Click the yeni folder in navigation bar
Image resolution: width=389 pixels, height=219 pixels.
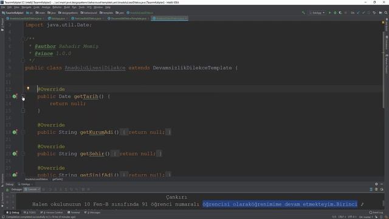pyautogui.click(x=120, y=13)
